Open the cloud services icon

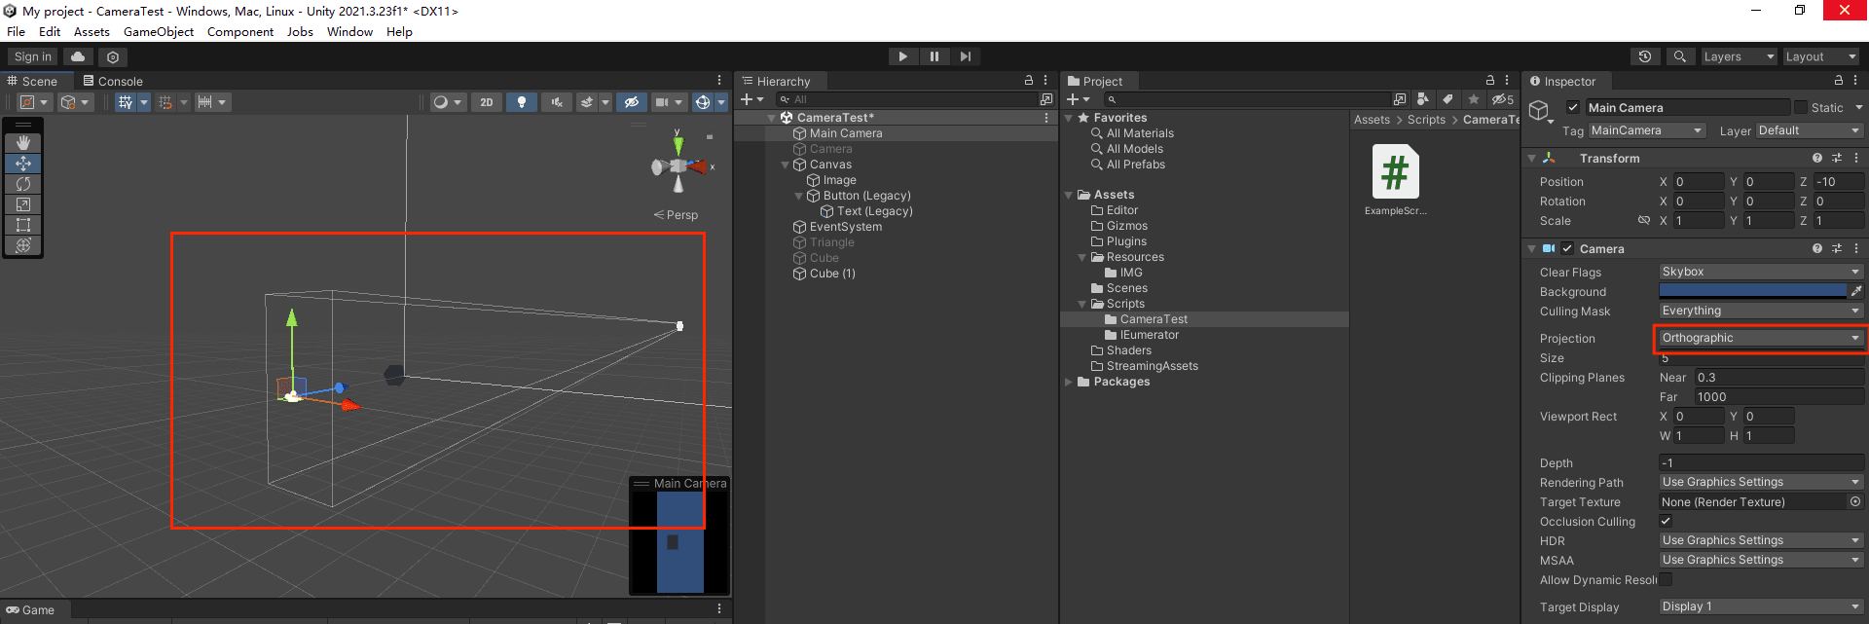point(78,57)
